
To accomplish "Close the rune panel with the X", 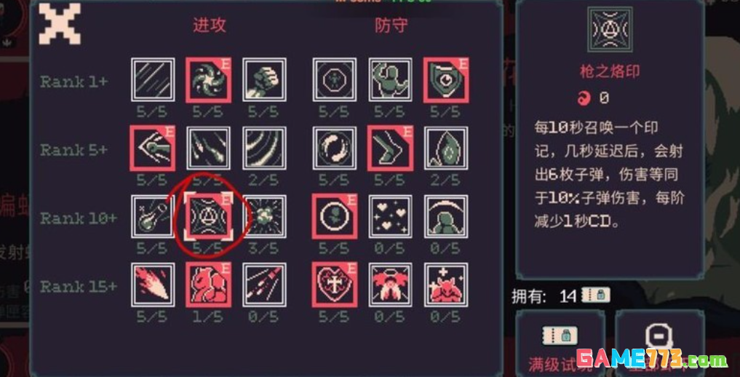I will pos(59,23).
